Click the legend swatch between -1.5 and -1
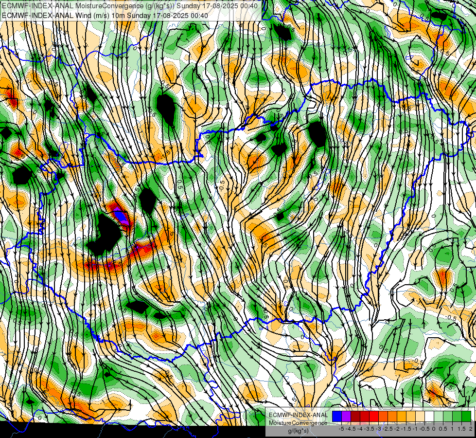Image resolution: width=476 pixels, height=438 pixels. (x=411, y=416)
